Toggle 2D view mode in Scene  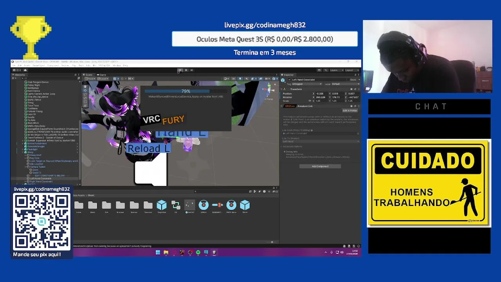coord(234,79)
